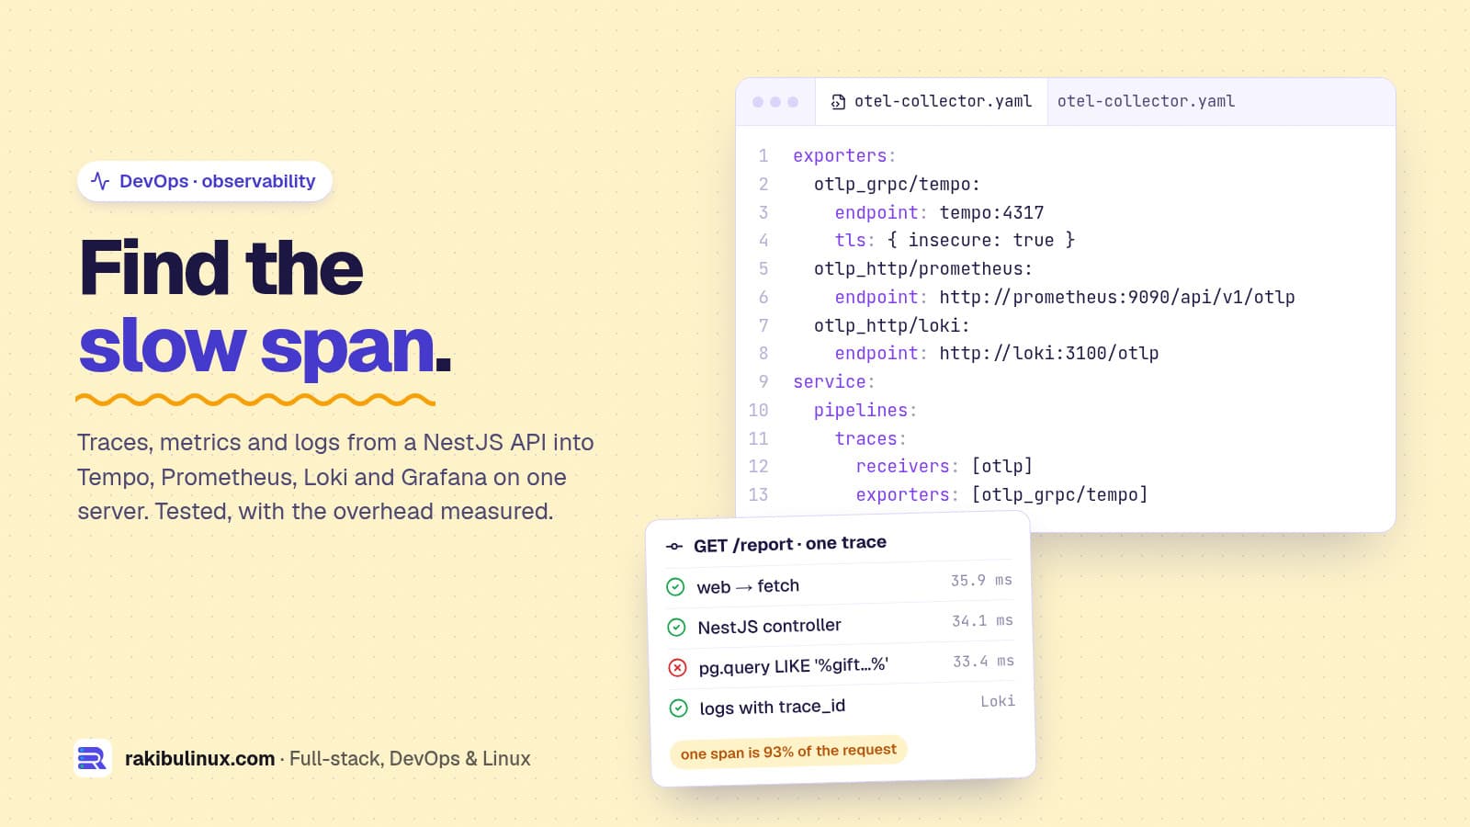Click the "34.1 ms" duration value

pyautogui.click(x=982, y=621)
